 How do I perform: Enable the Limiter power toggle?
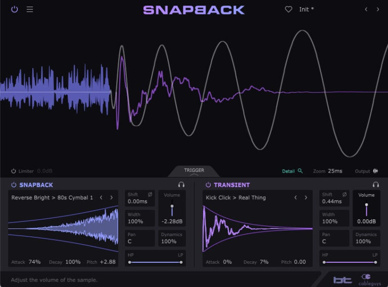click(x=14, y=171)
